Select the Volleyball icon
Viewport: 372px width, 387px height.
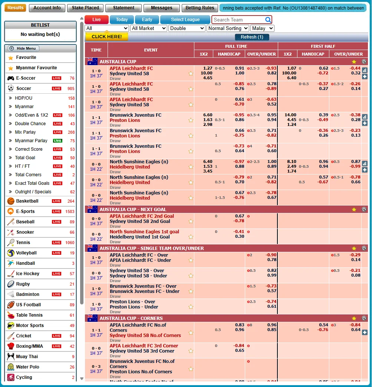(11, 253)
